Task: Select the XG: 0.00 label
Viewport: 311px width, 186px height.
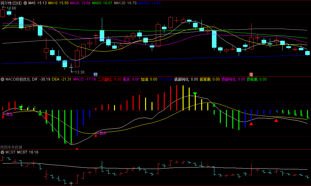Action: (166, 79)
